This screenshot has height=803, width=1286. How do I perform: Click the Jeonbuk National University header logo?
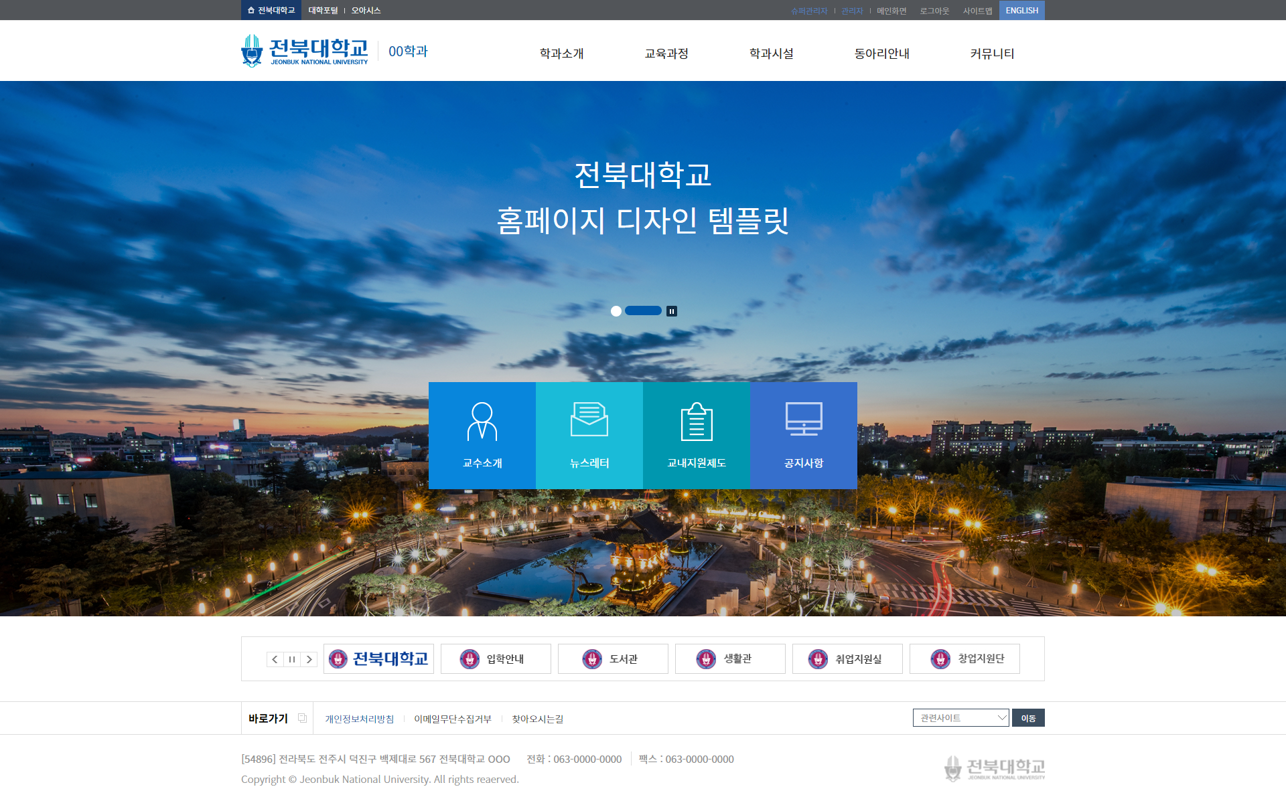coord(305,52)
